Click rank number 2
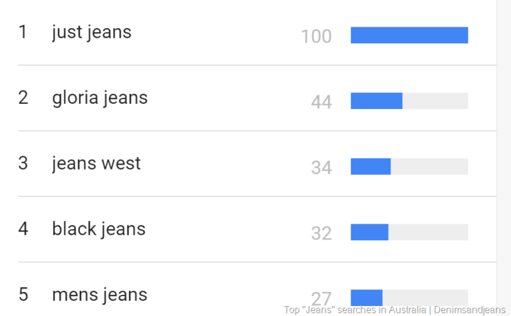Viewport: 511px width, 316px height. (x=23, y=98)
